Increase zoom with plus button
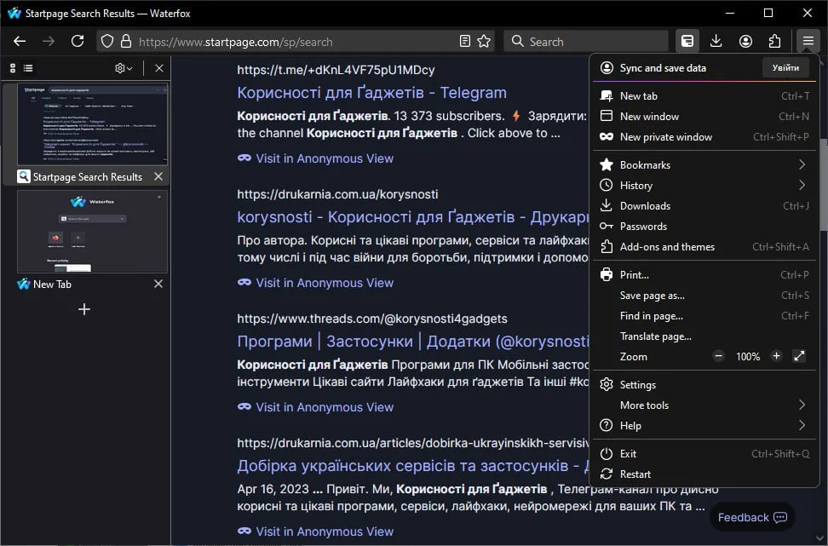The image size is (828, 546). (x=776, y=356)
